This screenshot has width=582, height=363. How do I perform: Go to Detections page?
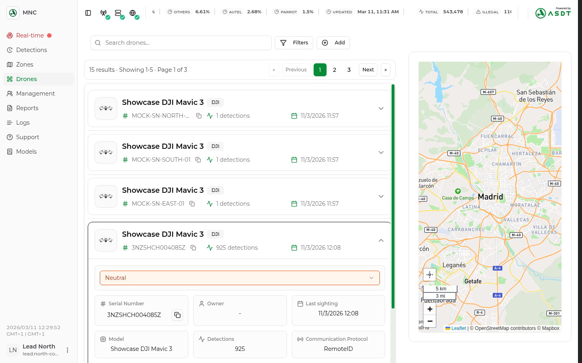[38, 50]
